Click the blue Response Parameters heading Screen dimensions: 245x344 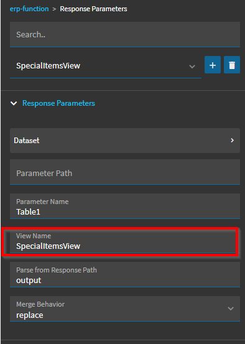pyautogui.click(x=58, y=103)
